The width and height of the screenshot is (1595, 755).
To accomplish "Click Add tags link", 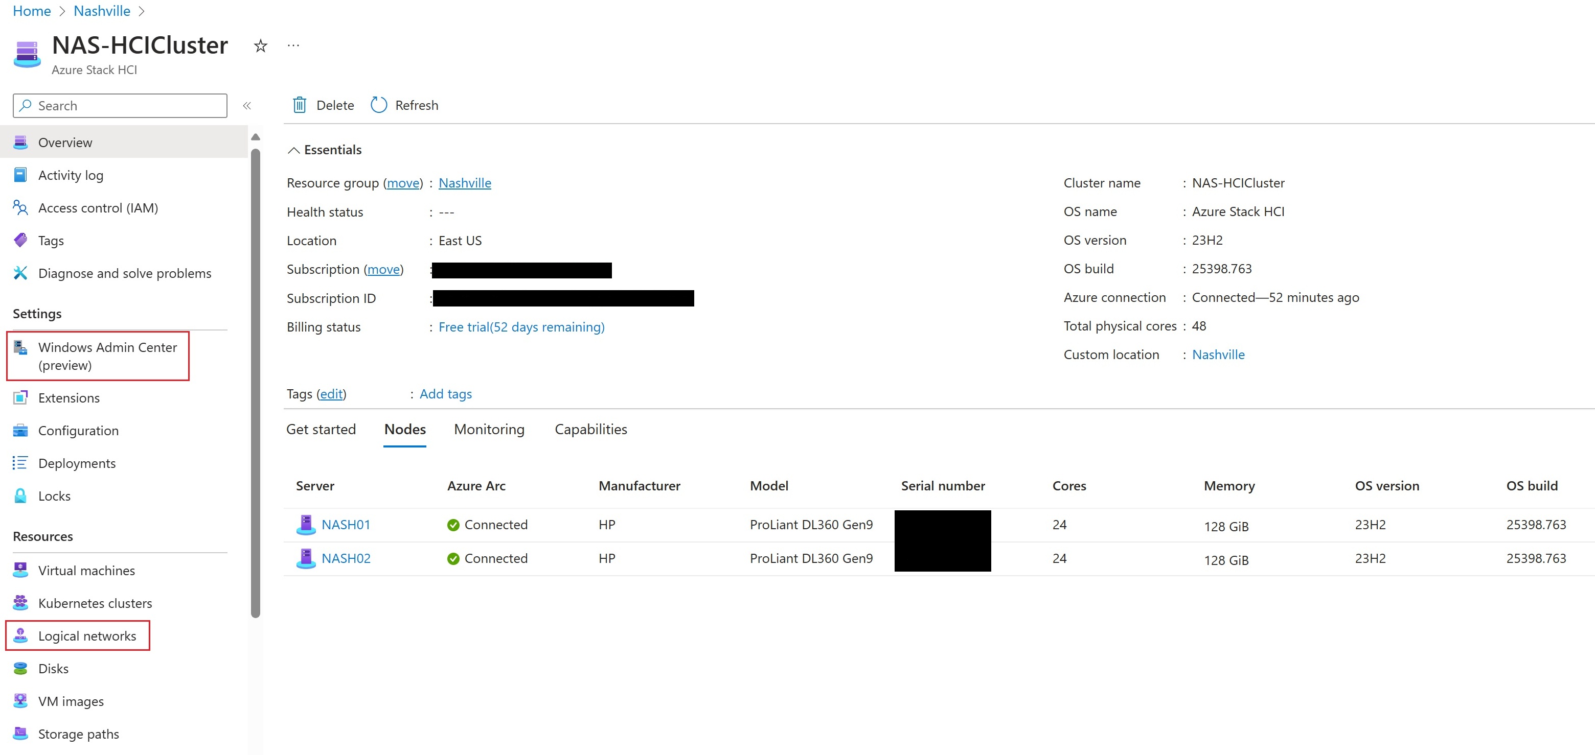I will 446,393.
